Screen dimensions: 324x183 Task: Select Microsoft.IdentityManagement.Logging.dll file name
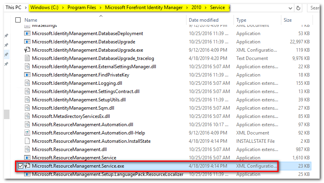[x=77, y=83]
